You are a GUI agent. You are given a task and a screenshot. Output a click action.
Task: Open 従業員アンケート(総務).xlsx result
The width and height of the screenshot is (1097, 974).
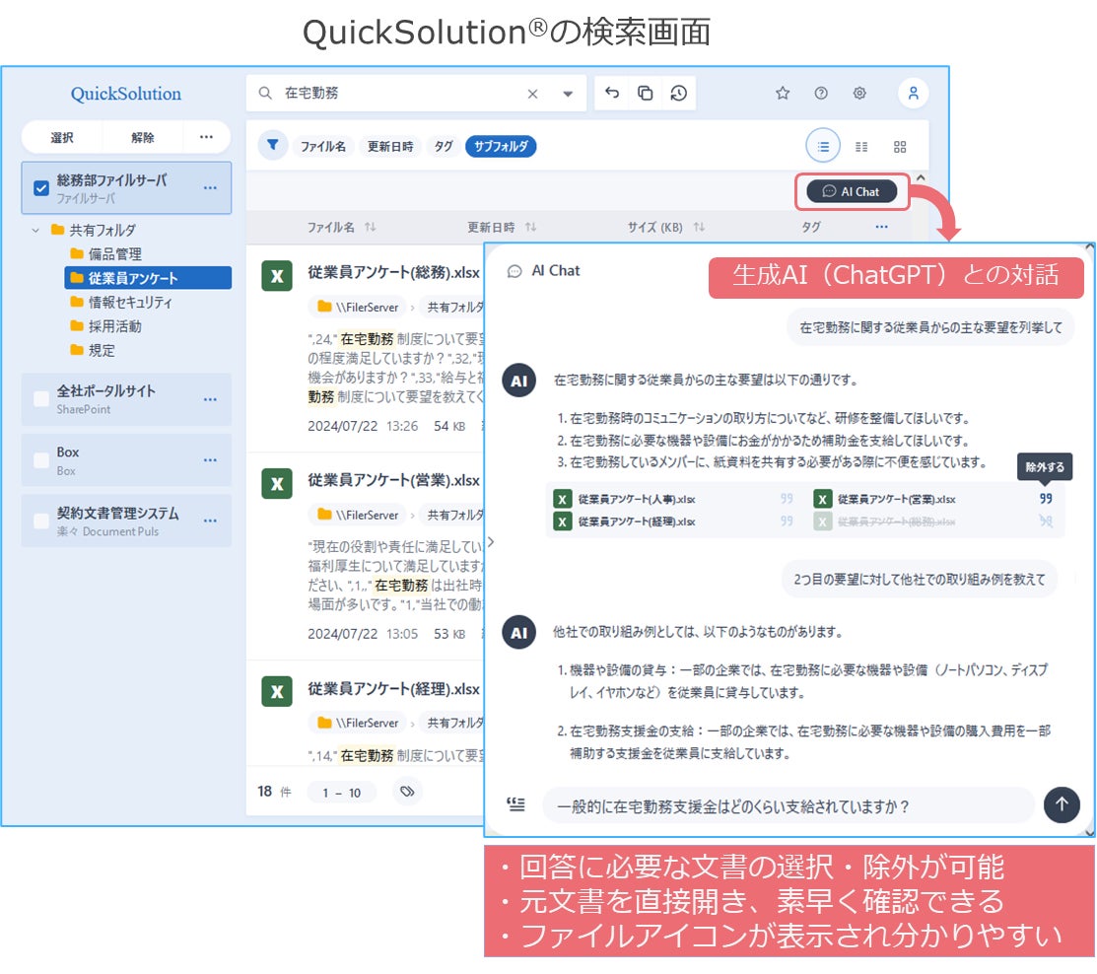click(394, 273)
